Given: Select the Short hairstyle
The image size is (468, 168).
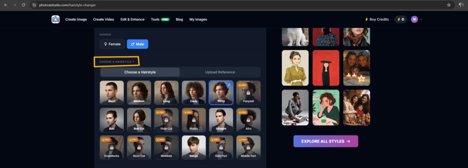Looking at the screenshot, I should click(112, 93).
